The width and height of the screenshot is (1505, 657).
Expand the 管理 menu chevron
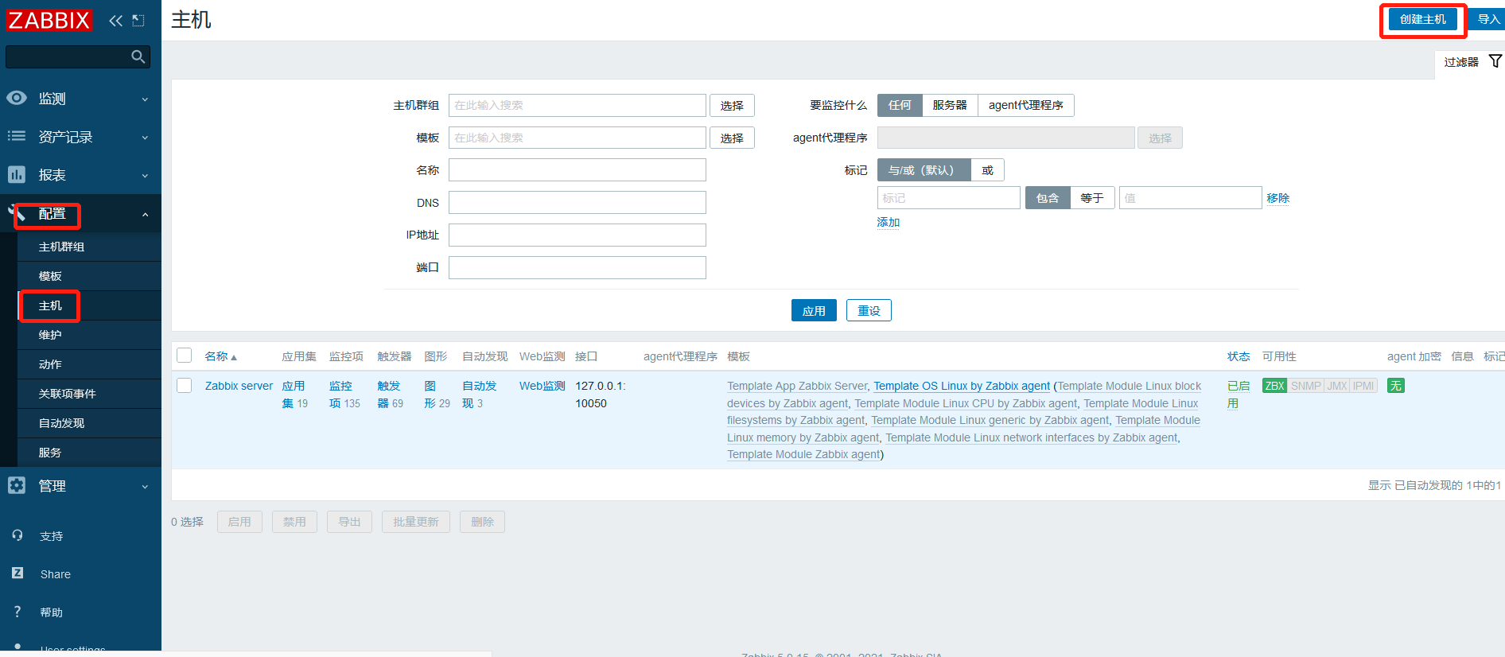(x=145, y=487)
